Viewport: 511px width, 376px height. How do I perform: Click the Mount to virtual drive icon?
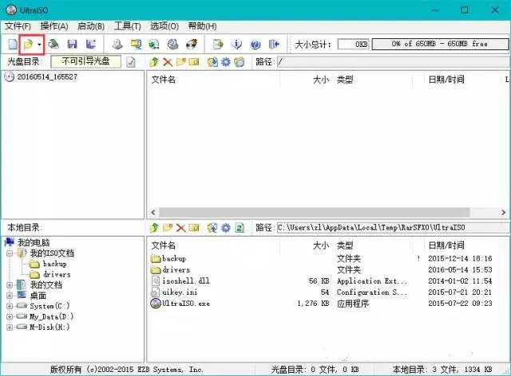tap(172, 44)
